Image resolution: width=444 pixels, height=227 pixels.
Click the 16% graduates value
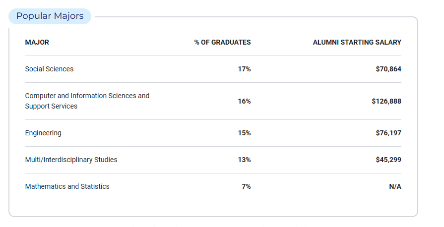tap(244, 101)
